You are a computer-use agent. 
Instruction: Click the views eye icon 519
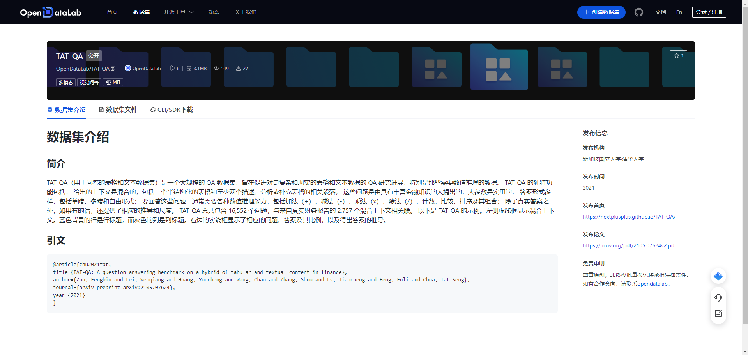click(216, 68)
